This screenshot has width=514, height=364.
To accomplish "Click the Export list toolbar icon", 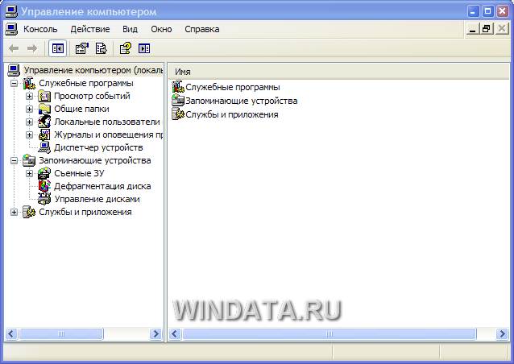I will 101,48.
